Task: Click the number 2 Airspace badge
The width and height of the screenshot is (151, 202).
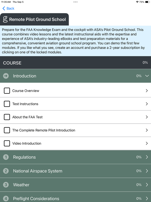Action: point(6,171)
